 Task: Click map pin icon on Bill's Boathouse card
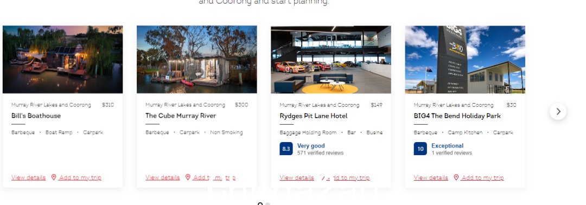tap(54, 177)
